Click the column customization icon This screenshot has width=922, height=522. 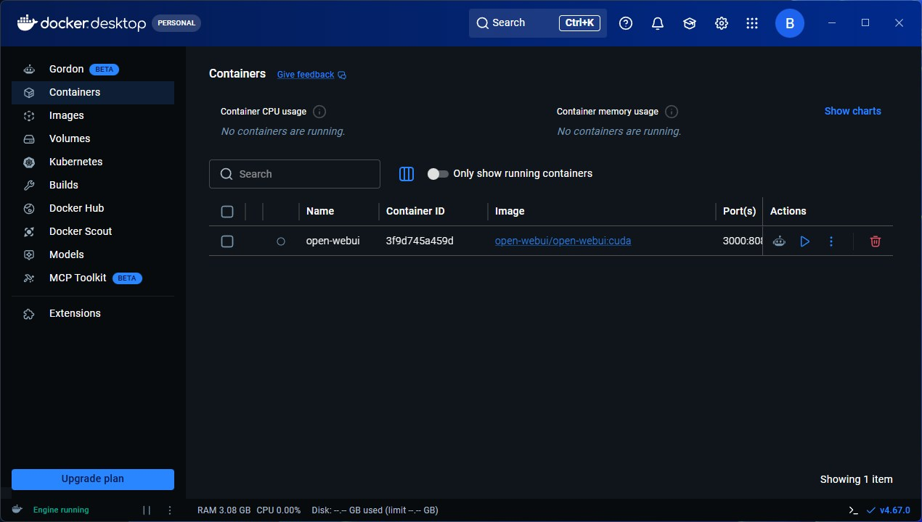click(407, 174)
